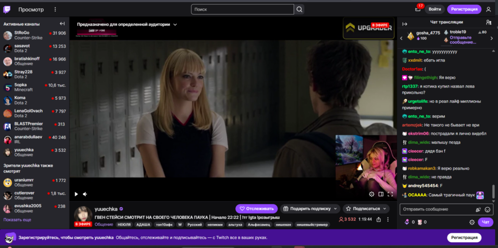
Task: Open uraniumrr recommended channel
Action: (x=35, y=182)
